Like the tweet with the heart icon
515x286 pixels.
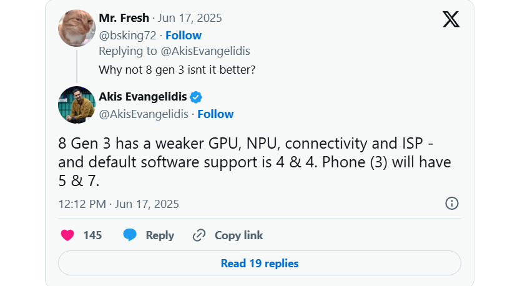[67, 235]
